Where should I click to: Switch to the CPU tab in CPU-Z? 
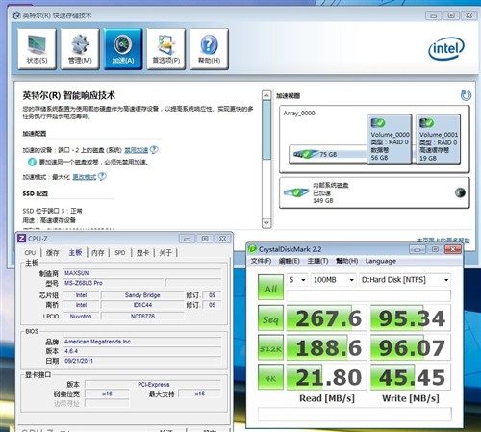click(30, 253)
